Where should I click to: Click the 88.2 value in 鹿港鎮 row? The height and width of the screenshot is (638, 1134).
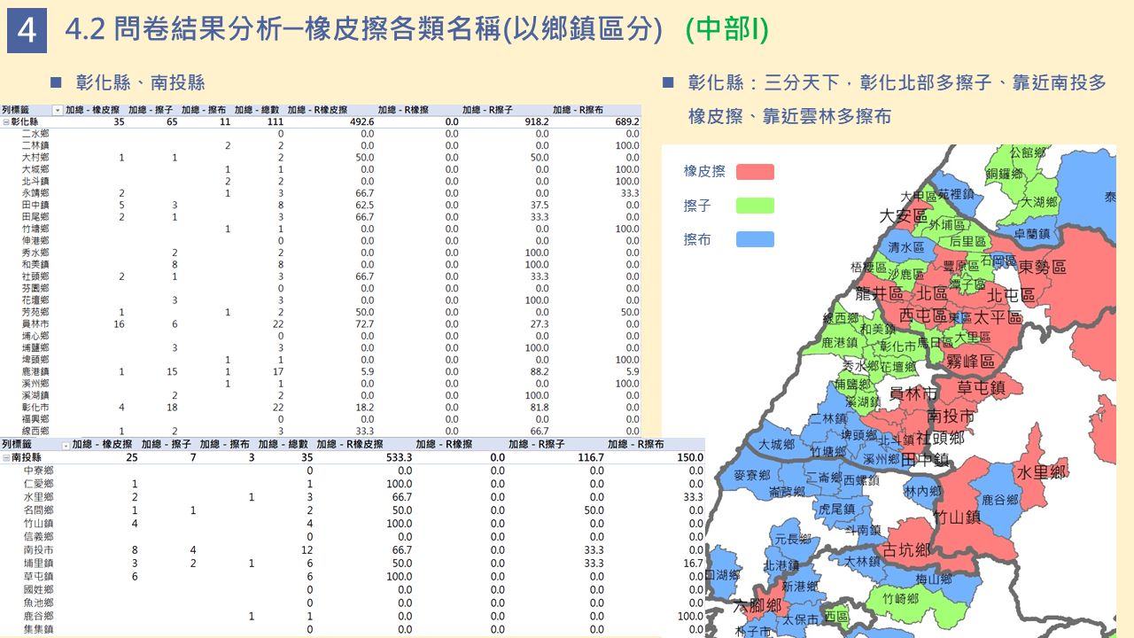(x=540, y=372)
